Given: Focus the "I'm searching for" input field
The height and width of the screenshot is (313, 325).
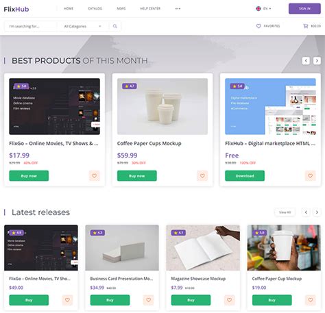Looking at the screenshot, I should point(32,26).
